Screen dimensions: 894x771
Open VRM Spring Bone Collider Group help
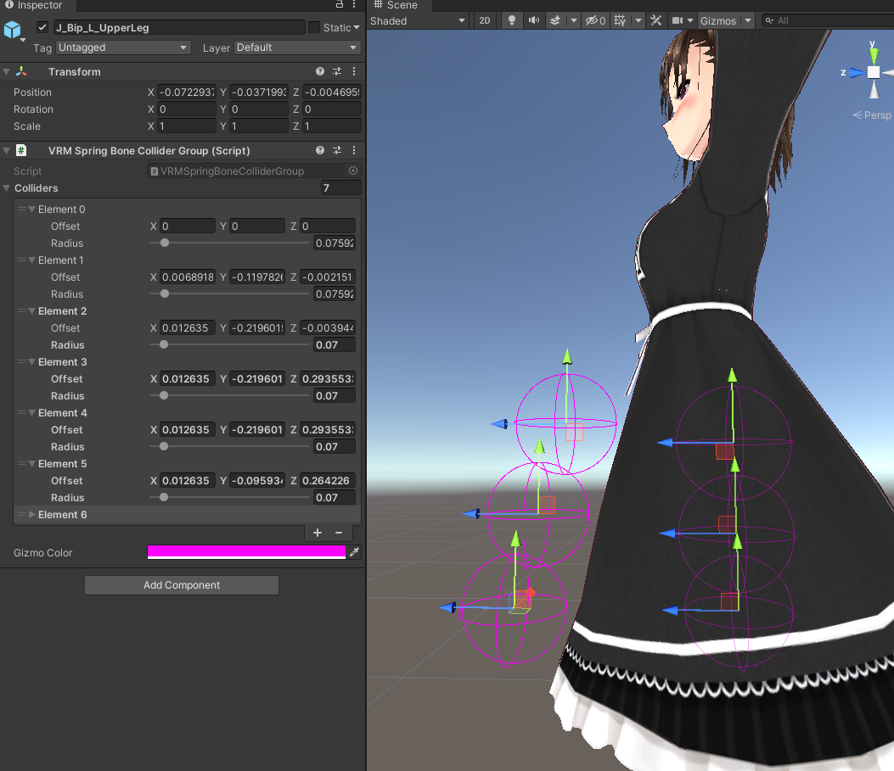pyautogui.click(x=320, y=150)
